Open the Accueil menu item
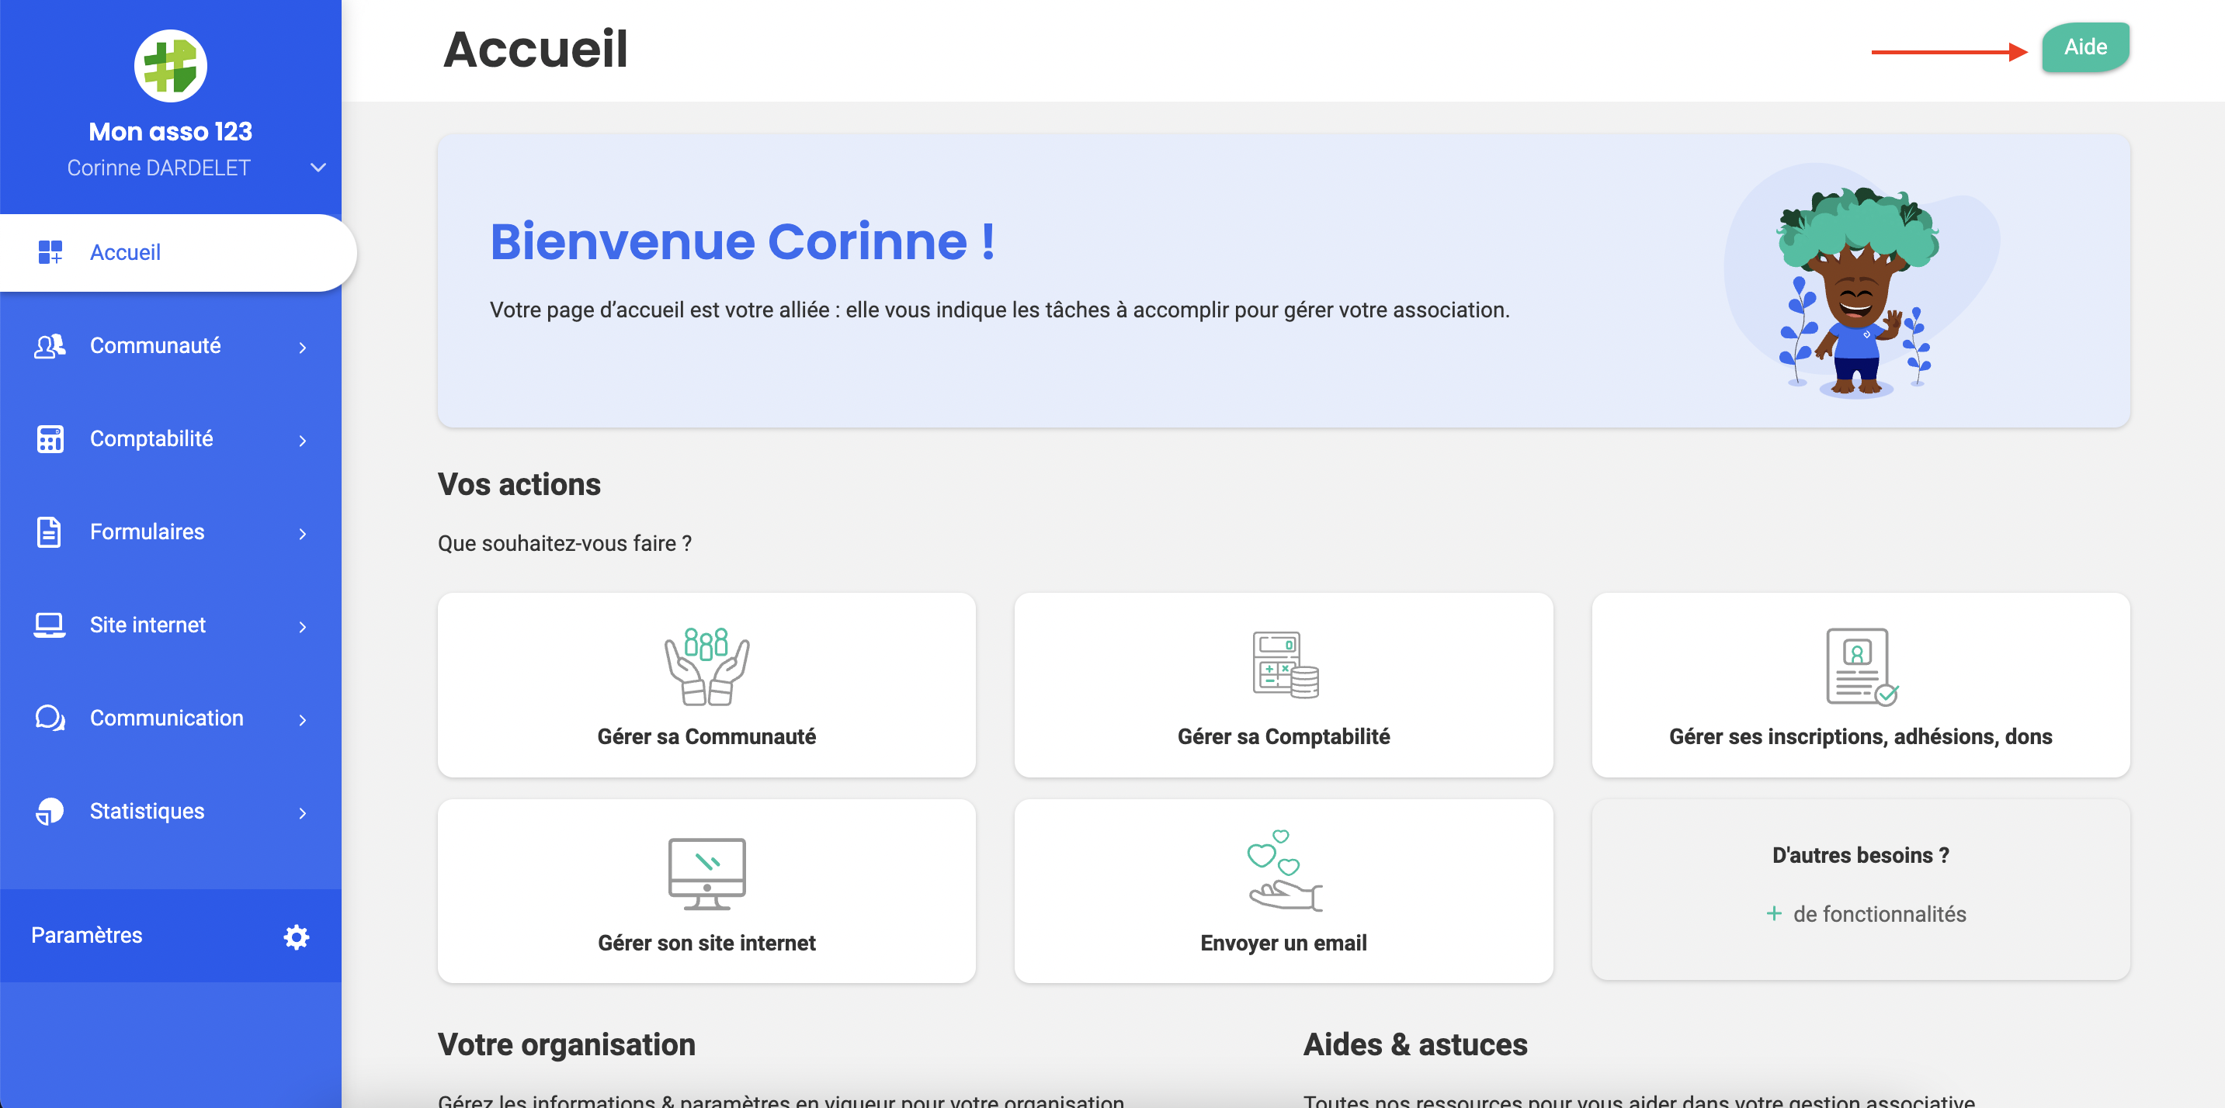Image resolution: width=2225 pixels, height=1108 pixels. (125, 253)
